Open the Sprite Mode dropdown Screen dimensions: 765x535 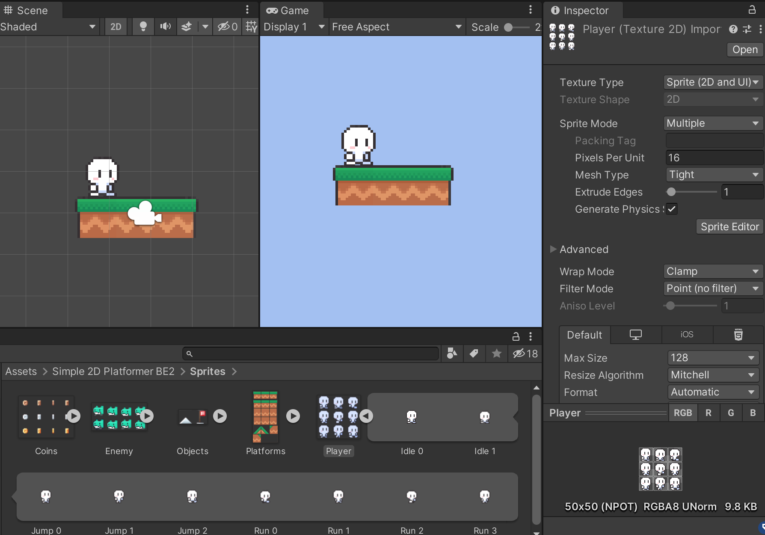[712, 123]
